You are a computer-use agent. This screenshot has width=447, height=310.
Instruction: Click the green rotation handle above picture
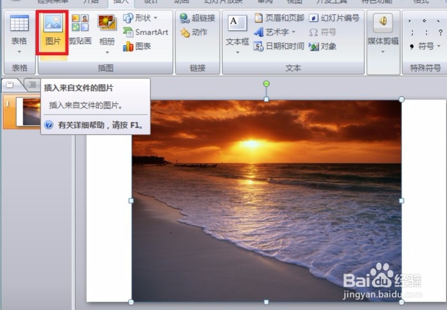267,83
